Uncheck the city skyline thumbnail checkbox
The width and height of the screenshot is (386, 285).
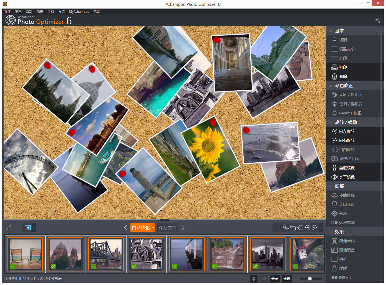pyautogui.click(x=255, y=266)
